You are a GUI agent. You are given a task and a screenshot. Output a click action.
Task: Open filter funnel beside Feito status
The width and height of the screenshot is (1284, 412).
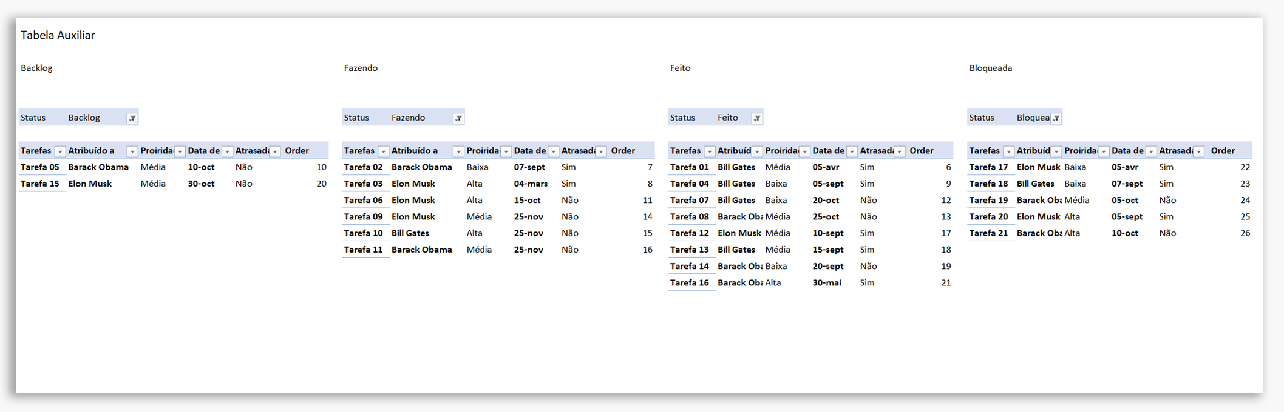[x=756, y=118]
